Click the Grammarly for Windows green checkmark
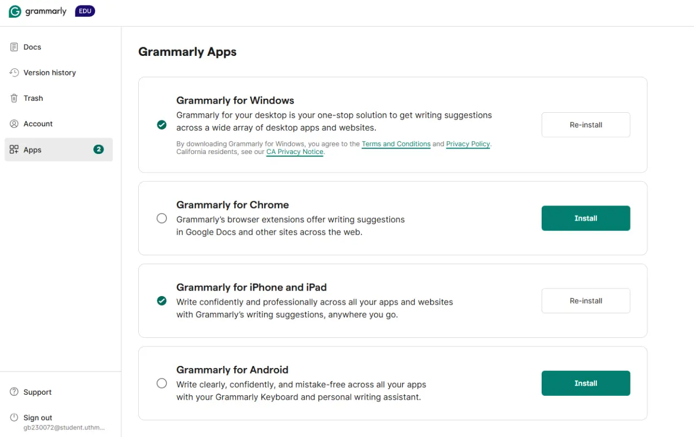This screenshot has height=437, width=694. click(162, 125)
